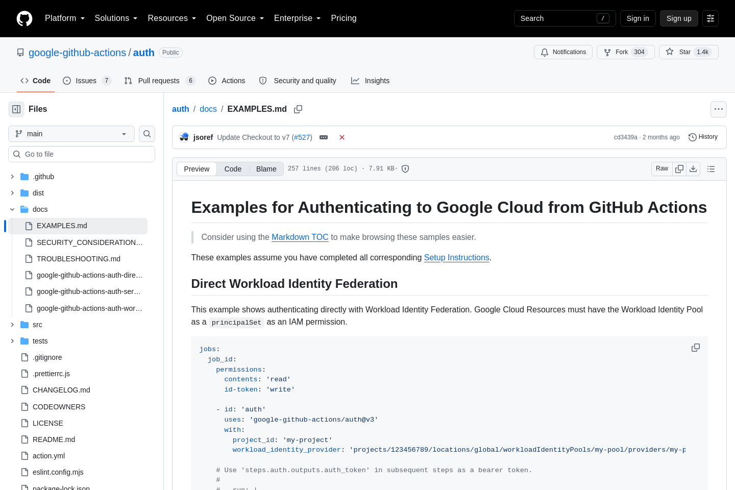This screenshot has width=735, height=490.
Task: Expand the tests folder
Action: point(12,341)
